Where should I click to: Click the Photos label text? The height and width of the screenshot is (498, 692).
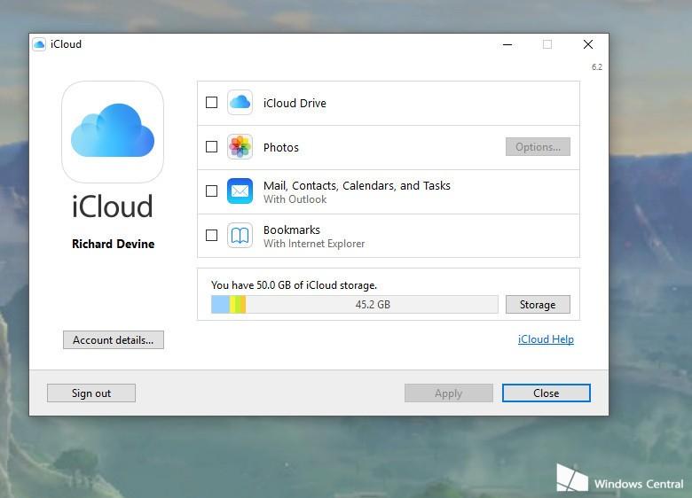(x=281, y=148)
